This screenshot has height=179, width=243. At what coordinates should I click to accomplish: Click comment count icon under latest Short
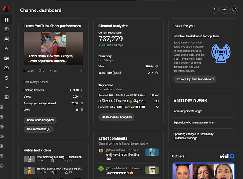pos(40,71)
